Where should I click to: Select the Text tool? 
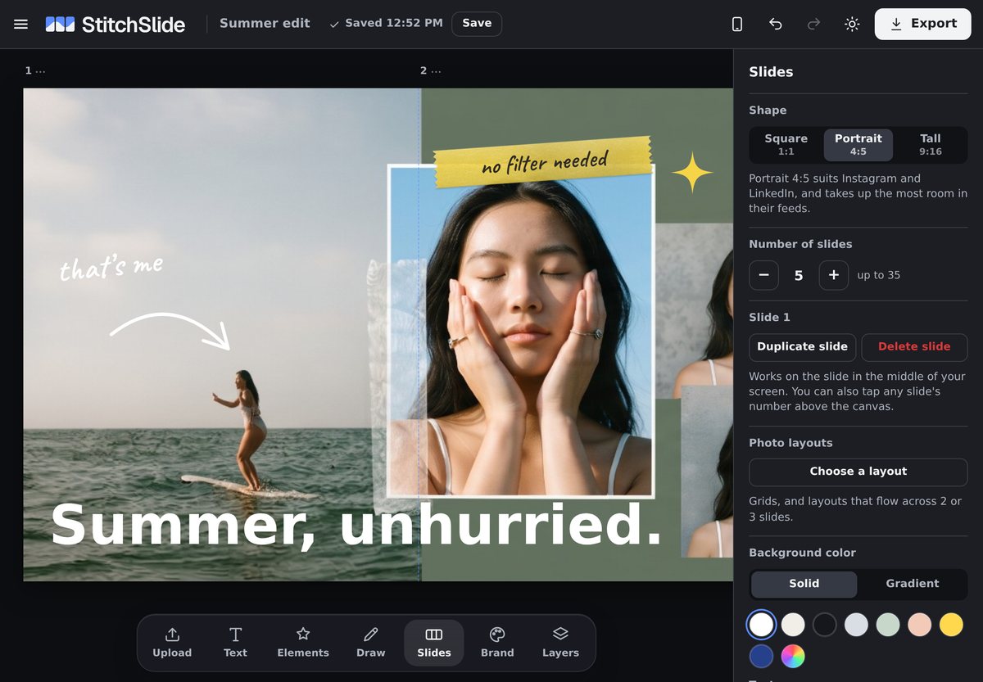pyautogui.click(x=235, y=643)
